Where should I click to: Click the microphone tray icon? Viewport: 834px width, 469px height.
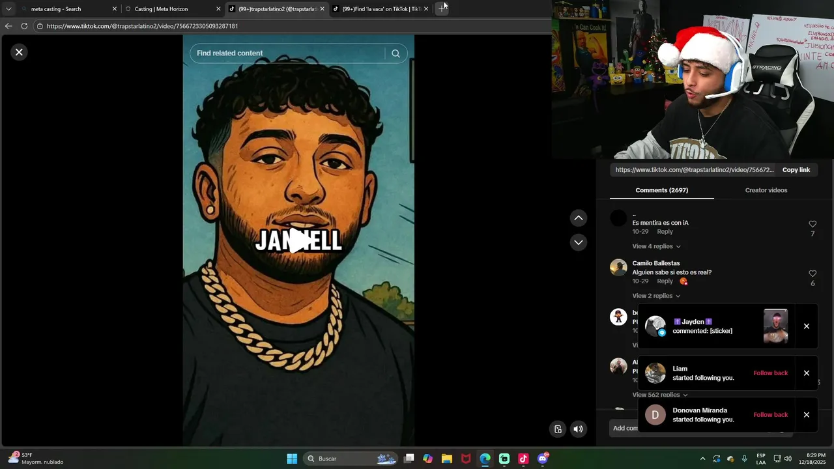tap(744, 459)
